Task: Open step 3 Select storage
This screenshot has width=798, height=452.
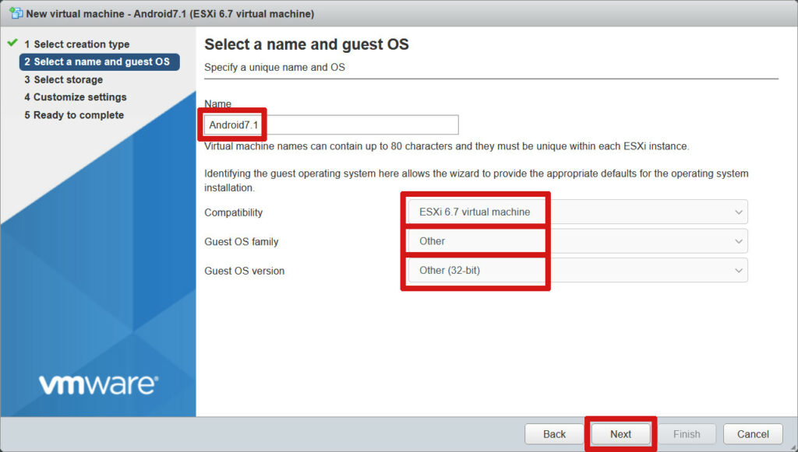Action: tap(64, 79)
